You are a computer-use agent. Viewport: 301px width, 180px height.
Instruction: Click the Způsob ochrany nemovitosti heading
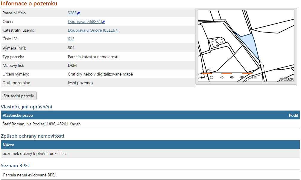pos(32,136)
